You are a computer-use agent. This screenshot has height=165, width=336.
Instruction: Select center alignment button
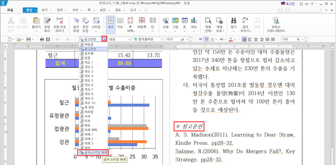coord(256,39)
